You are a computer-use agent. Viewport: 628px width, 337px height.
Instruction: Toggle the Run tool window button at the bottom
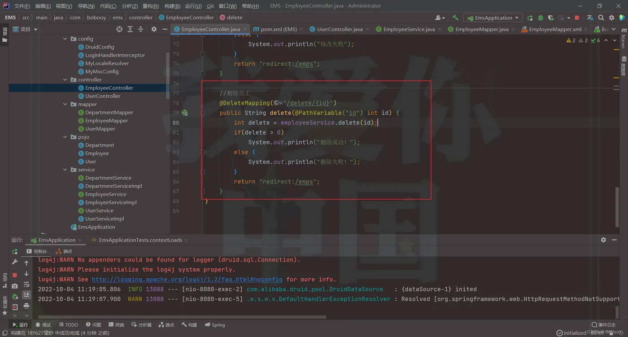20,325
